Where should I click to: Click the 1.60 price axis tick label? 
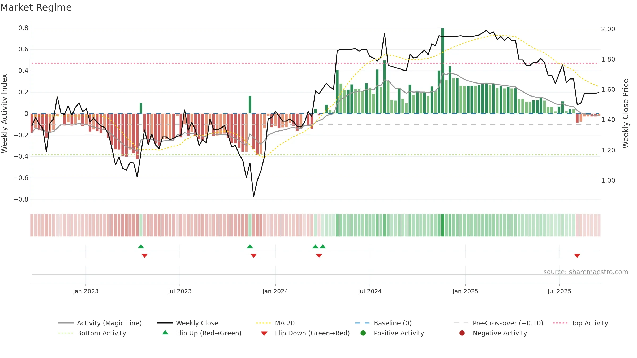(608, 89)
